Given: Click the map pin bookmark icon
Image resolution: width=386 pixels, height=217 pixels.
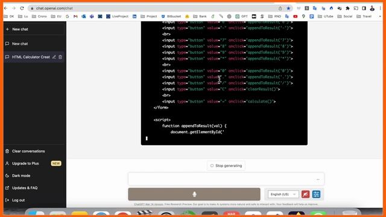Looking at the screenshot, I should [x=303, y=16].
